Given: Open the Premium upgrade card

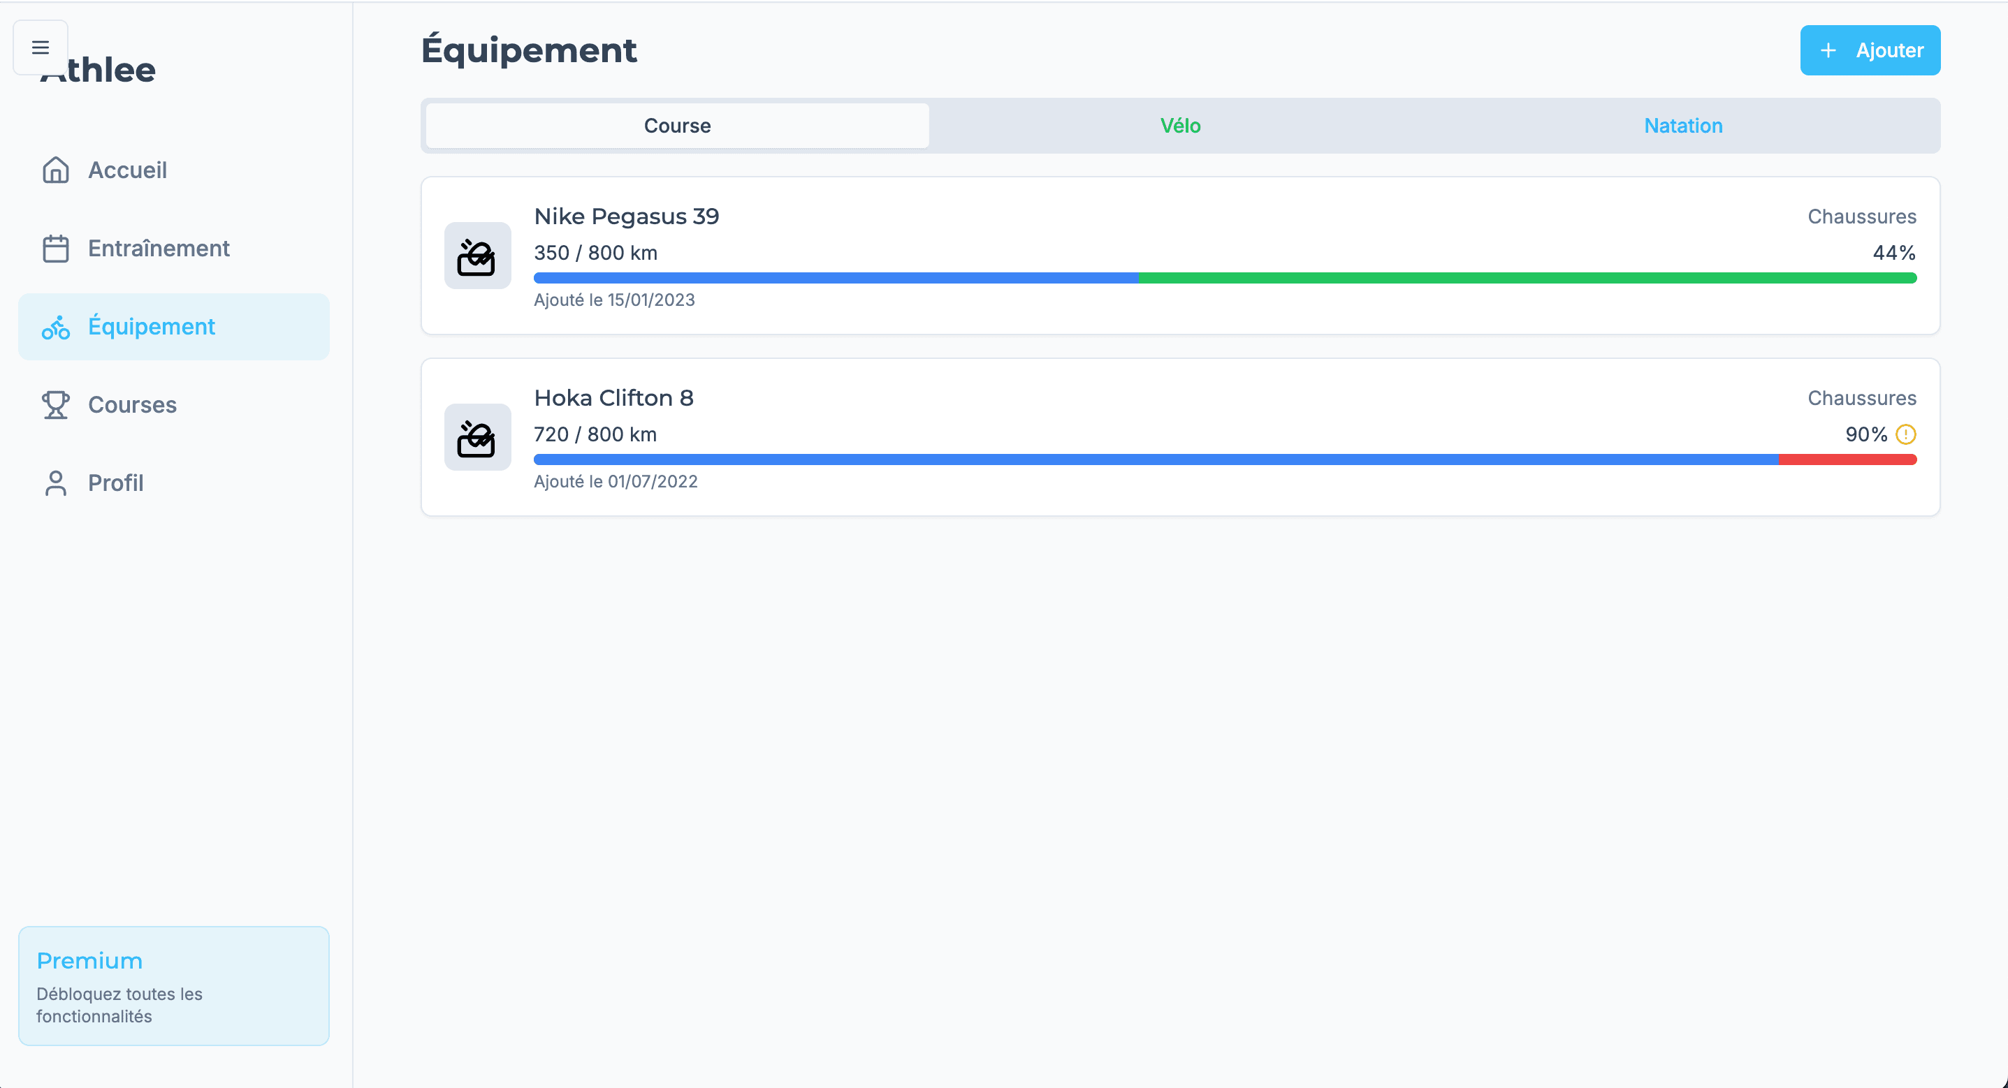Looking at the screenshot, I should [174, 985].
